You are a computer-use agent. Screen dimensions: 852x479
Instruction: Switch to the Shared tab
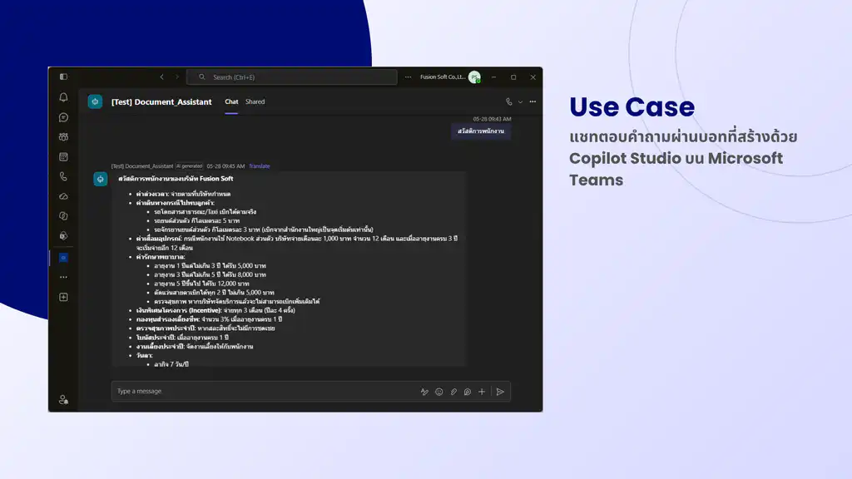click(x=255, y=101)
